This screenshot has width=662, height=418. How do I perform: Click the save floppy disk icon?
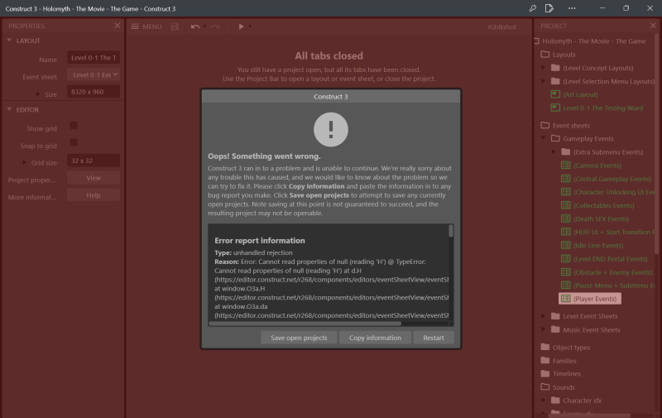pos(175,26)
